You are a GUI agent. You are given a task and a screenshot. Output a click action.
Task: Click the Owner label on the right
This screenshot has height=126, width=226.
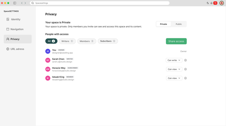click(183, 51)
